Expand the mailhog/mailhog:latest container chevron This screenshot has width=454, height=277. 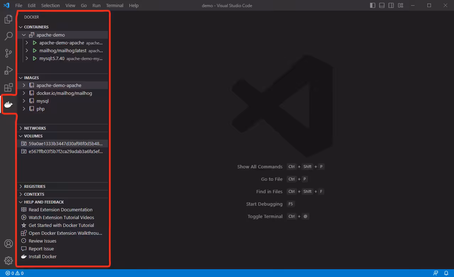(x=27, y=50)
